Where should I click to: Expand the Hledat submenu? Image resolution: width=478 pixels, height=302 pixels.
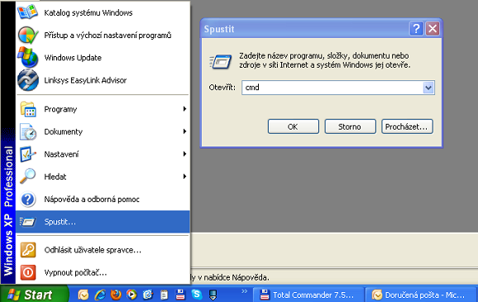[x=103, y=176]
